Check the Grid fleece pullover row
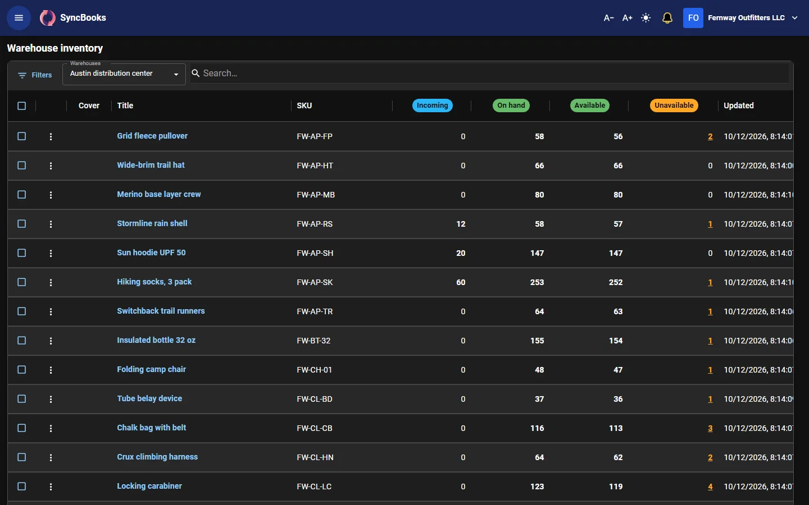The height and width of the screenshot is (505, 809). click(22, 136)
